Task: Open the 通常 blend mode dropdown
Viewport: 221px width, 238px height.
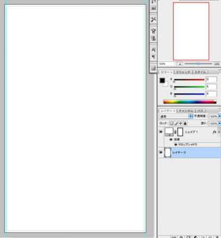Action: [176, 116]
